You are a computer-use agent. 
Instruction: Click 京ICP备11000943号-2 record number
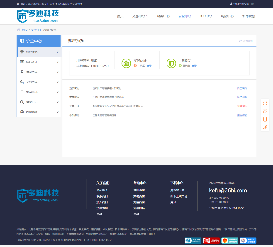[99, 240]
